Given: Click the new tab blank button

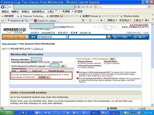Looking at the screenshot, I should (x=63, y=21).
